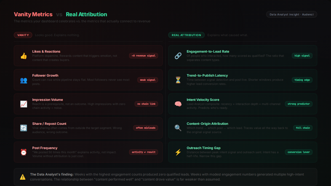The height and width of the screenshot is (186, 331).
Task: Click the lightning bolt icon beside Outreach Timing Gap
Action: click(x=178, y=152)
